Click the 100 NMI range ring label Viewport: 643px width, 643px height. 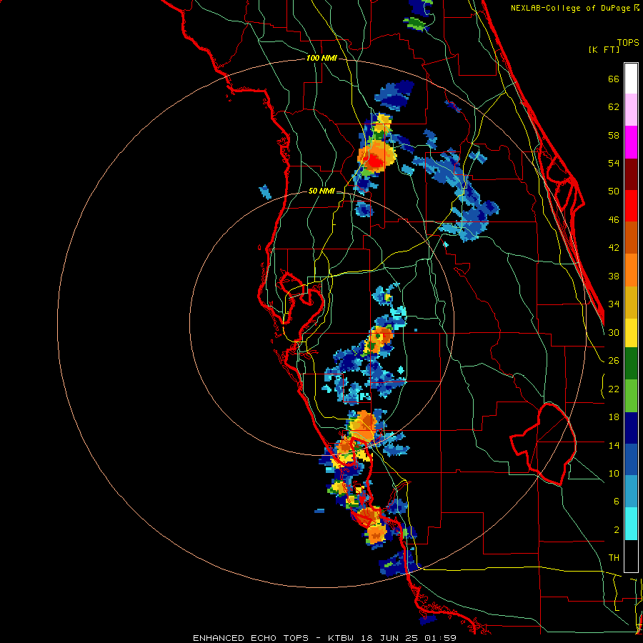coord(321,59)
